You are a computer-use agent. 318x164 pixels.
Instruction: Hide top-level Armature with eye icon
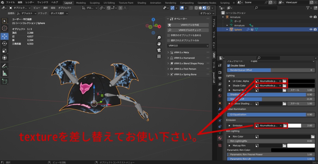tap(311, 17)
